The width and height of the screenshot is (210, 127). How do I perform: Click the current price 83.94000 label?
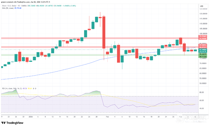coord(203,50)
